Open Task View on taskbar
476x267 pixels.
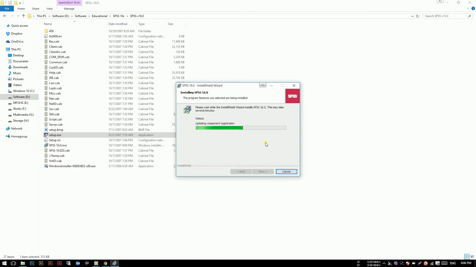(x=13, y=263)
